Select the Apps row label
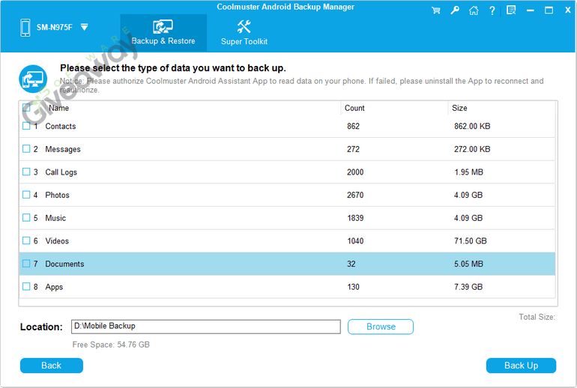577x388 pixels. (x=54, y=287)
